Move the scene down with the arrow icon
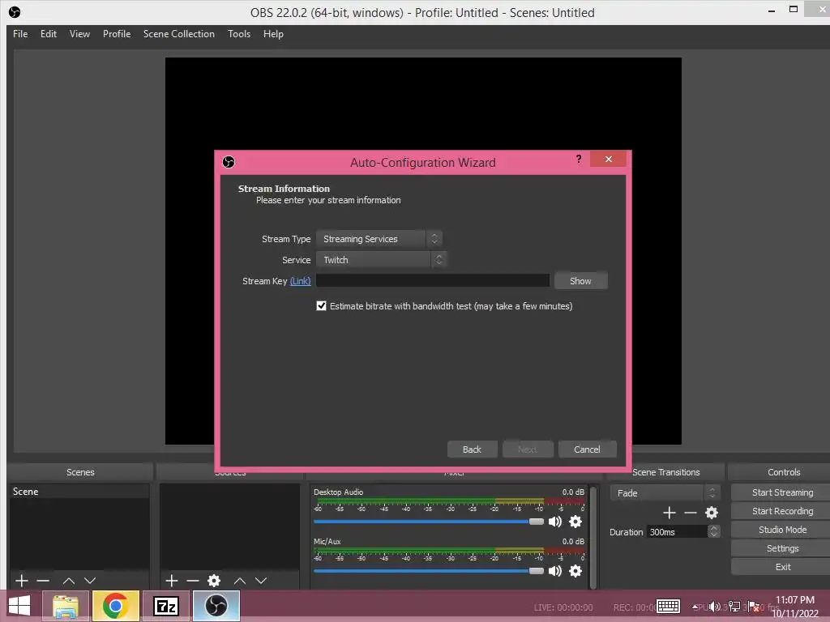 [90, 581]
